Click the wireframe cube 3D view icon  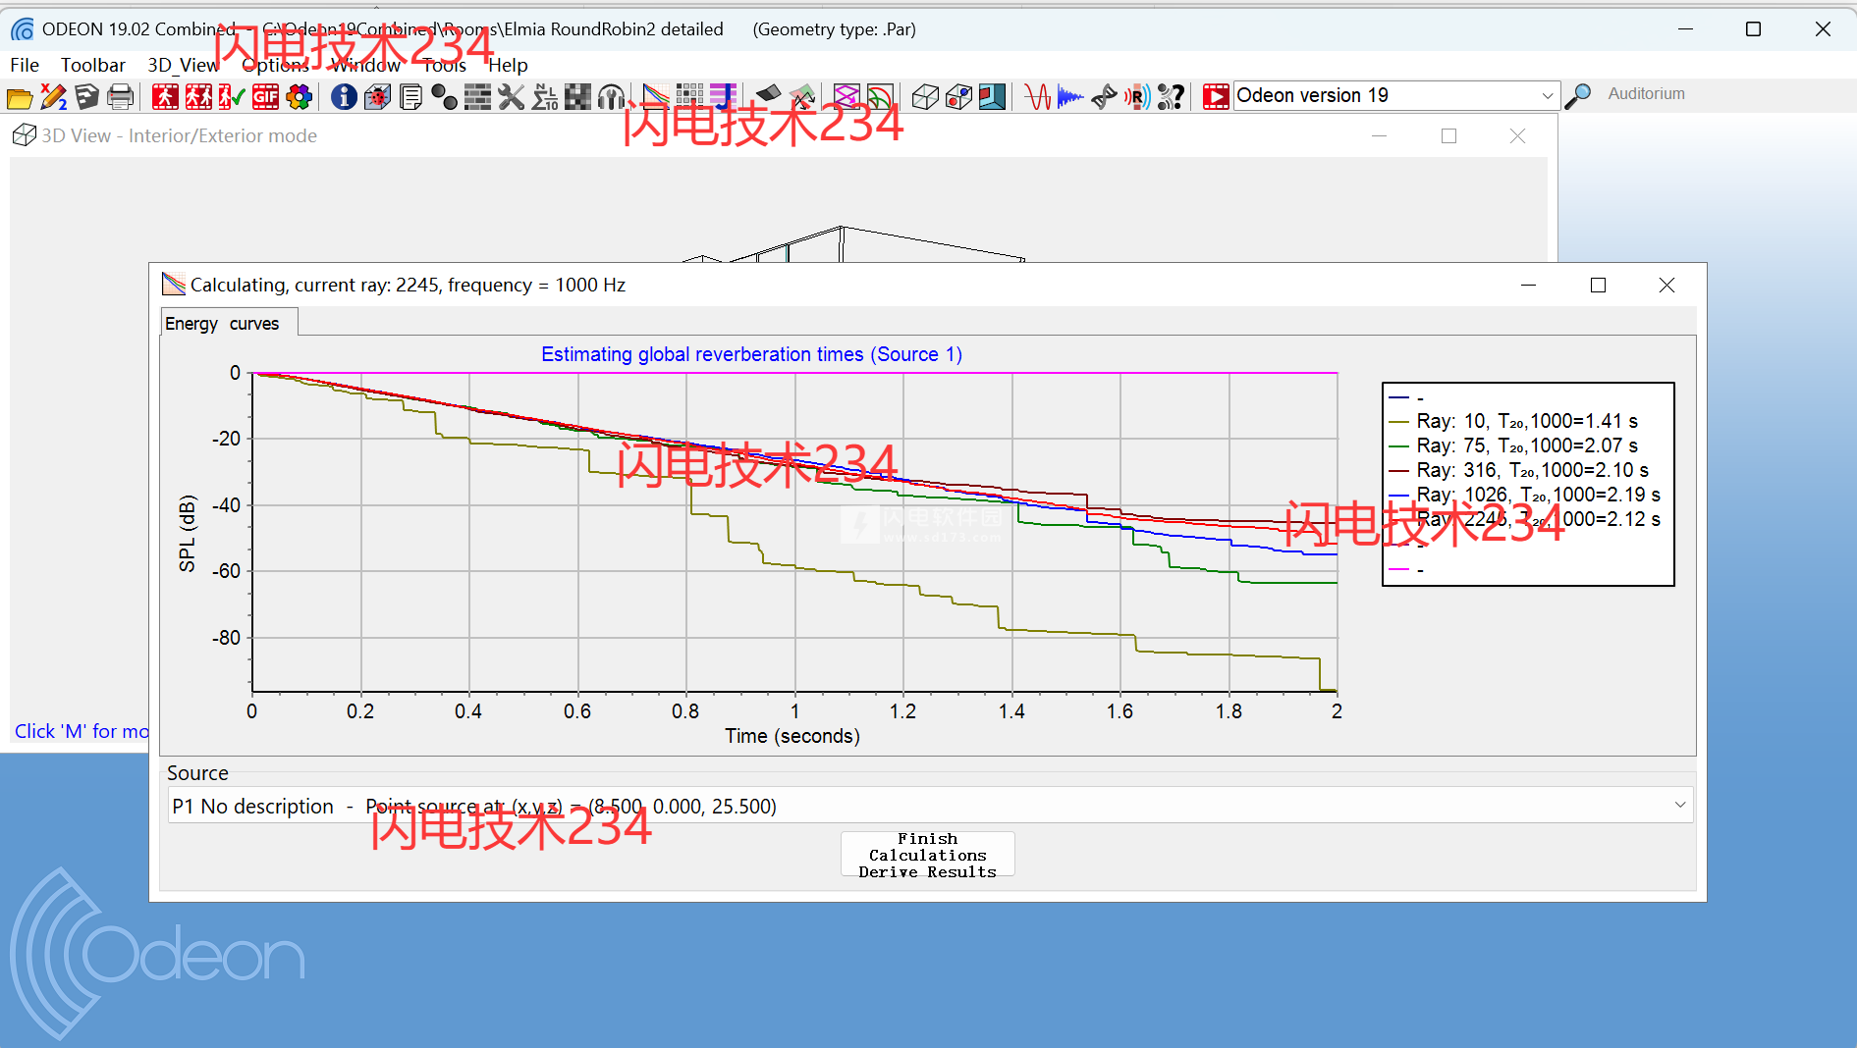click(925, 97)
